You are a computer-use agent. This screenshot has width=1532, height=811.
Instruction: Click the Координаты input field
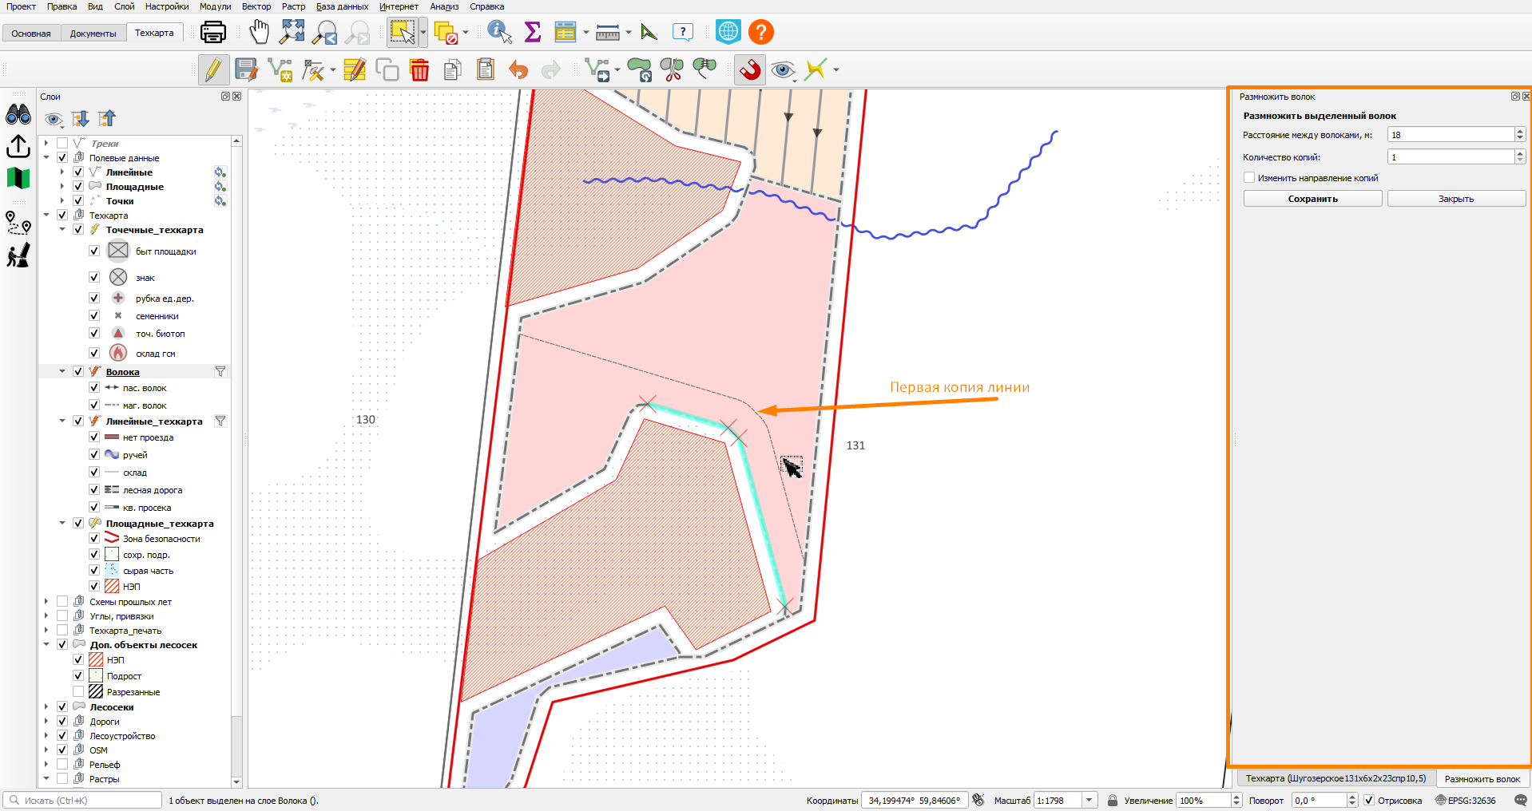(915, 801)
